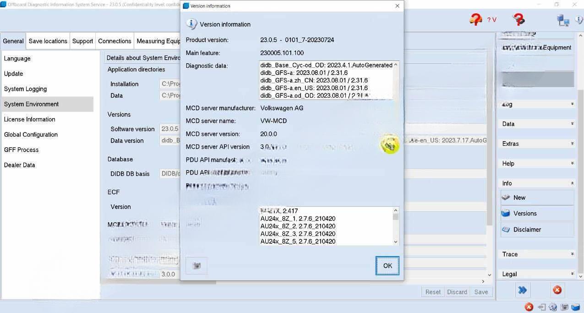584x313 pixels.
Task: Click the Reset button
Action: tap(433, 292)
